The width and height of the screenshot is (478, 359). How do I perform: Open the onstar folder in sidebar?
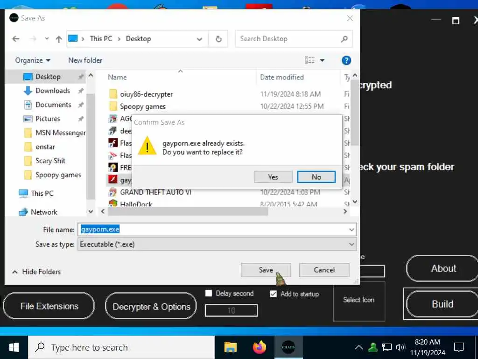coord(45,147)
